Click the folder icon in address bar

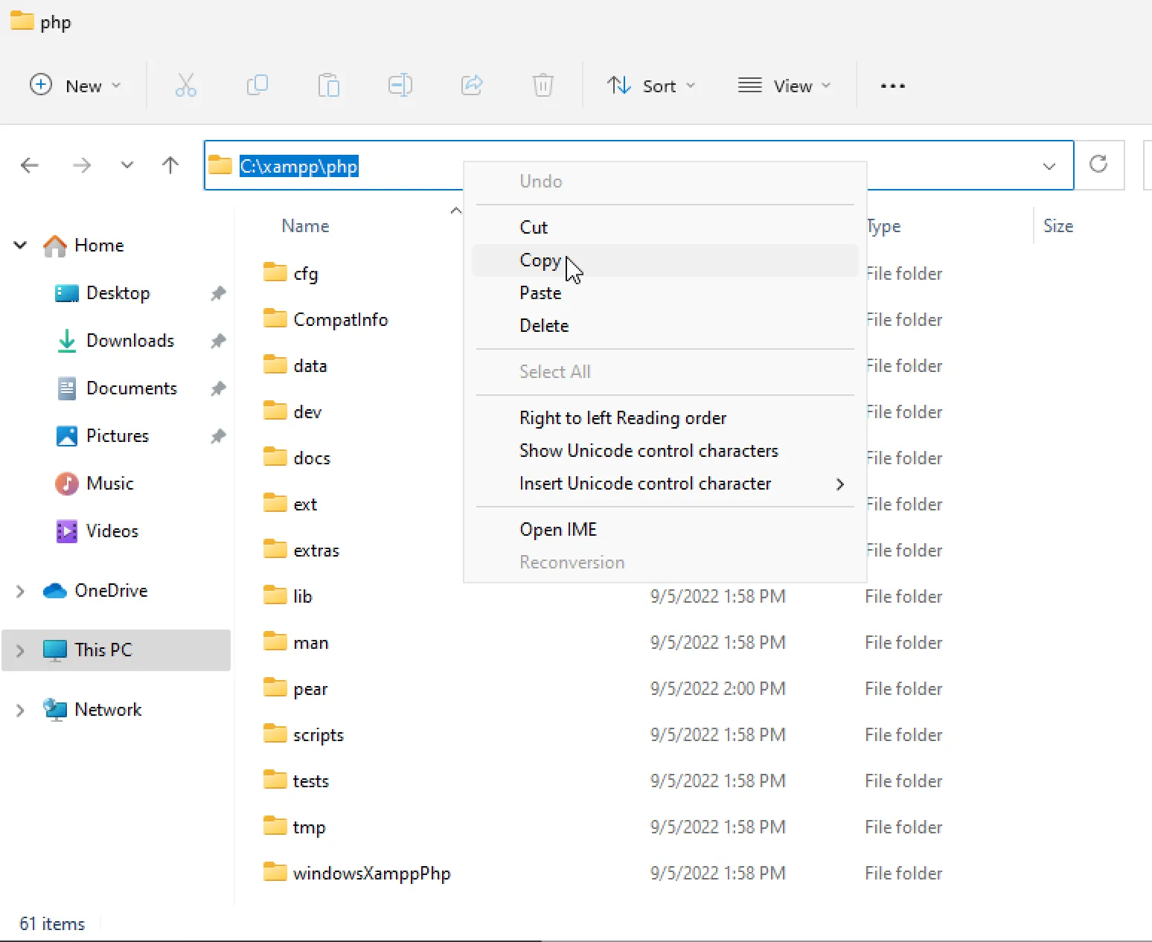pyautogui.click(x=220, y=165)
